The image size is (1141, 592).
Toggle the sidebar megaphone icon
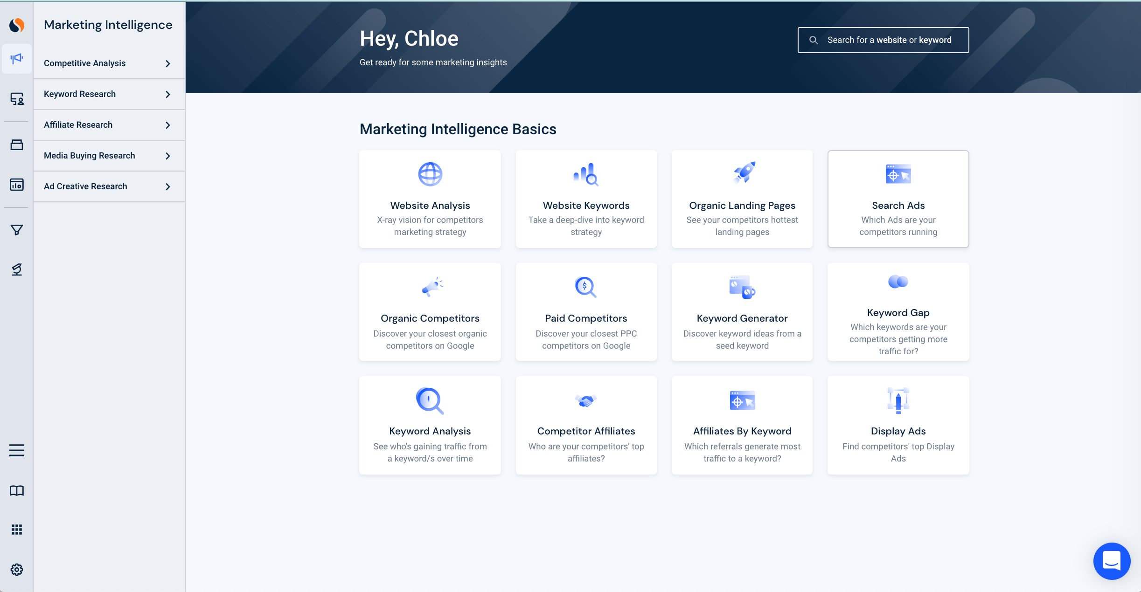click(17, 59)
